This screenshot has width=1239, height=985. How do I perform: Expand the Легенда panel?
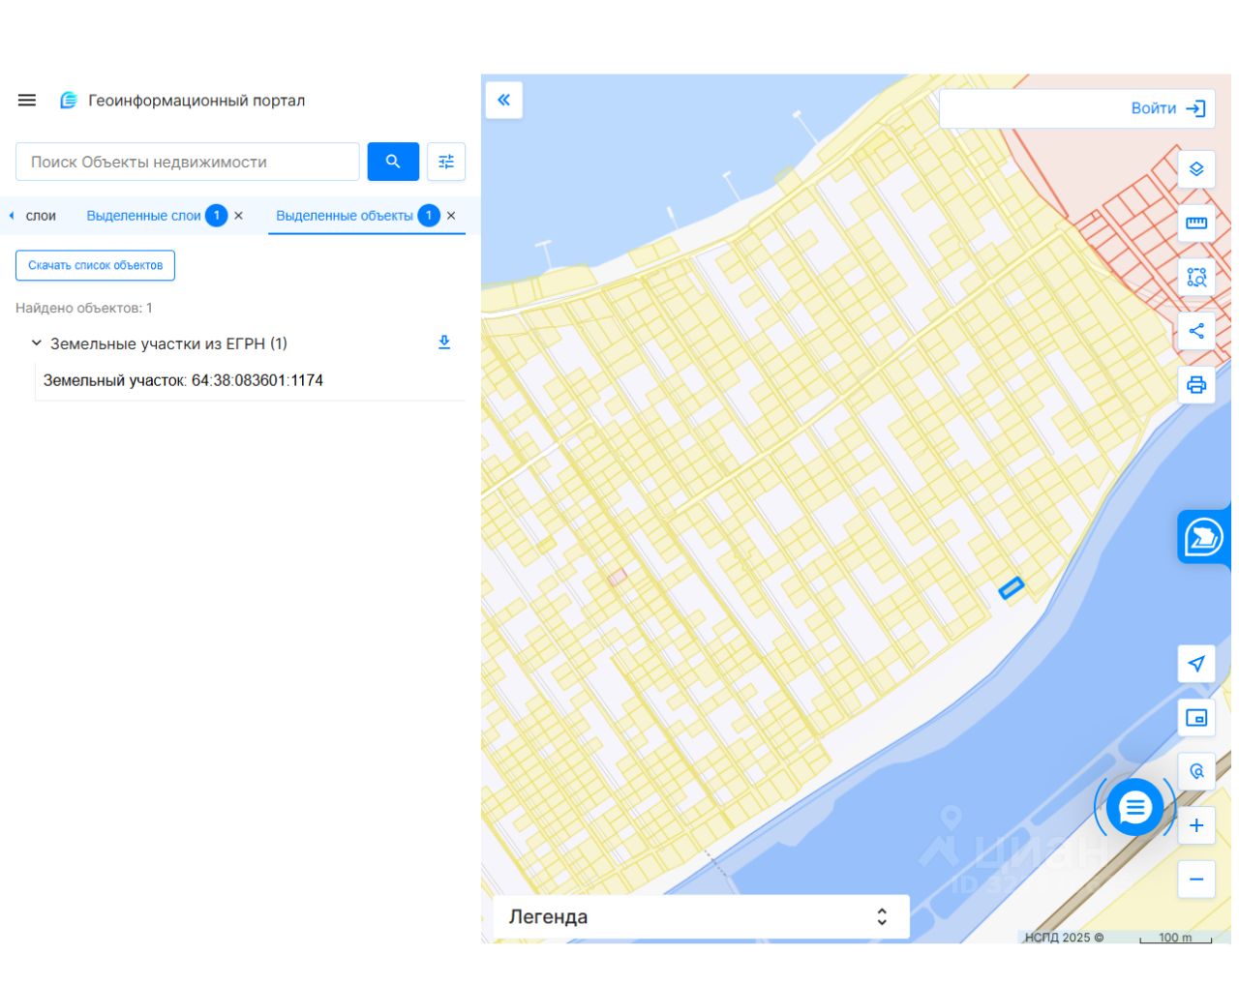coord(881,916)
